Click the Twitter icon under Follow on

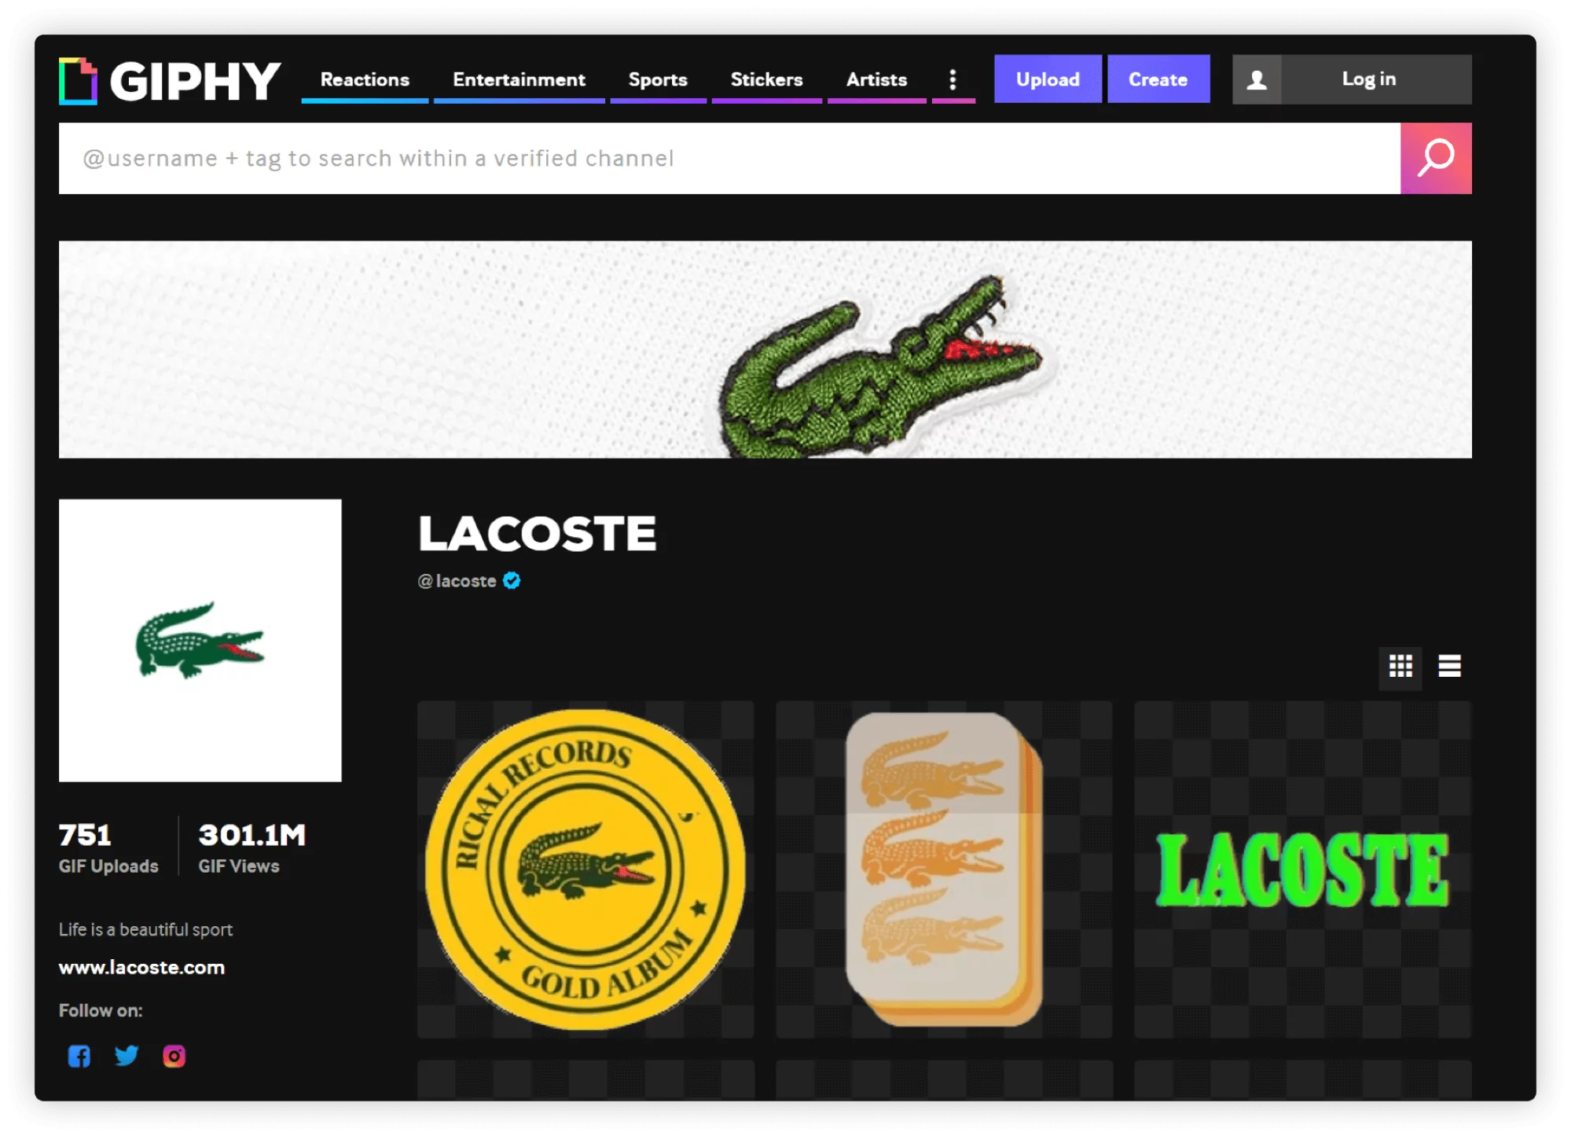coord(127,1056)
